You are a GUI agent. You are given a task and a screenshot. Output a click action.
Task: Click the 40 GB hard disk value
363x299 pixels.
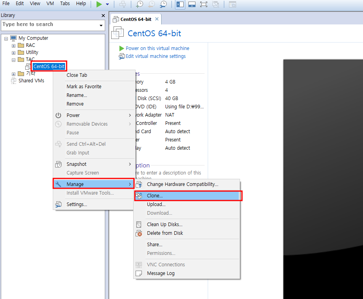pyautogui.click(x=171, y=98)
